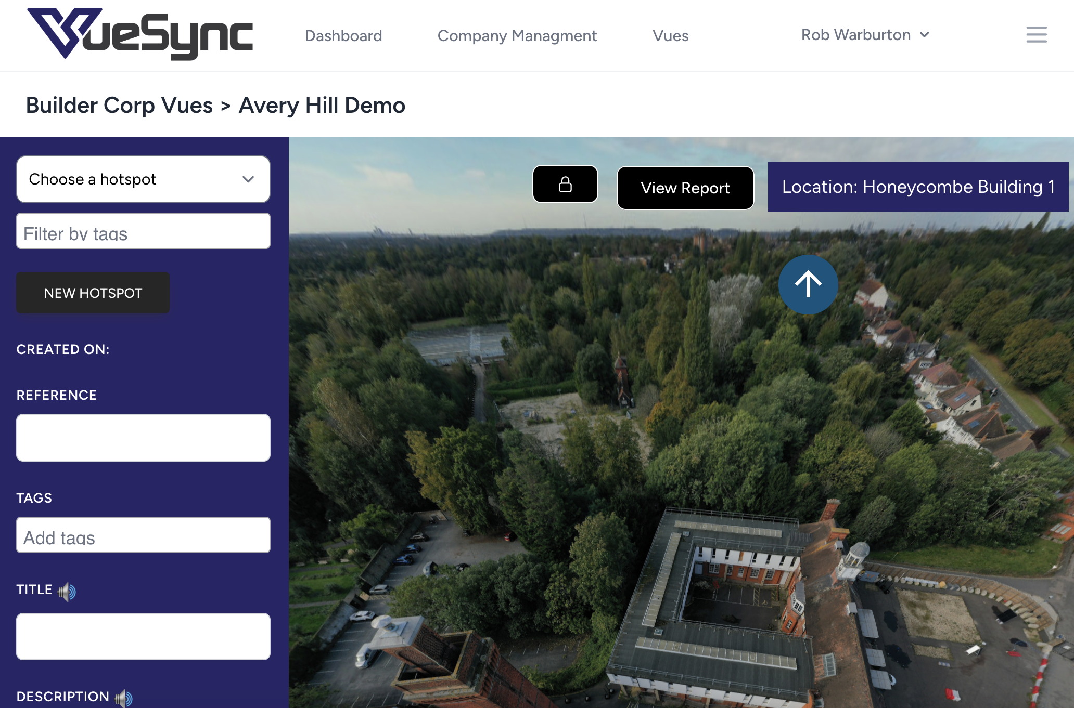This screenshot has width=1074, height=708.
Task: Click the blue up-arrow navigation hotspot
Action: tap(808, 284)
